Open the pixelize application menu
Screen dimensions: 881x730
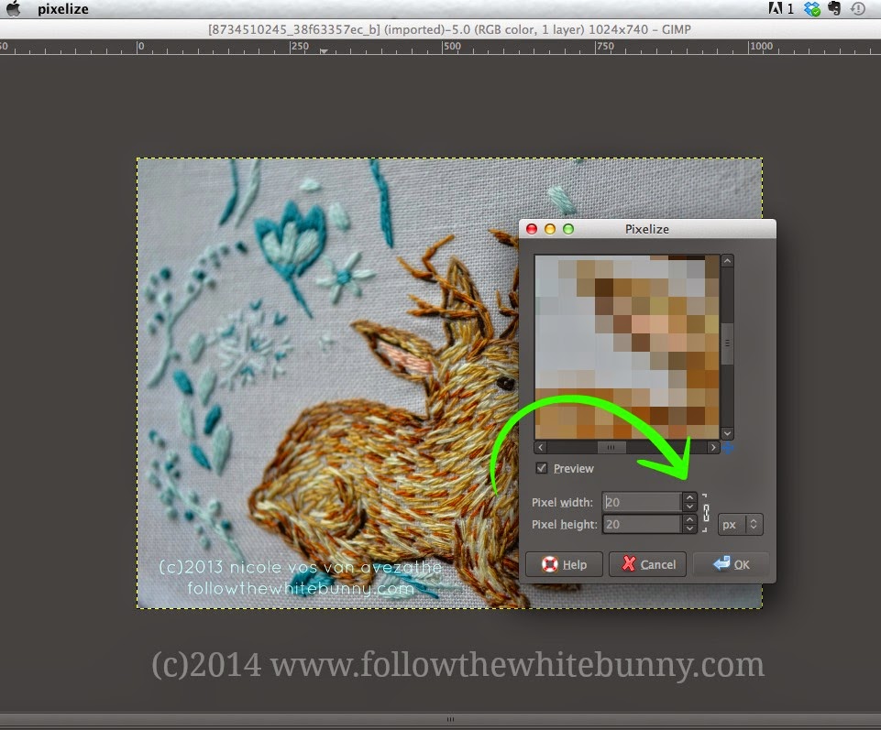pos(63,9)
